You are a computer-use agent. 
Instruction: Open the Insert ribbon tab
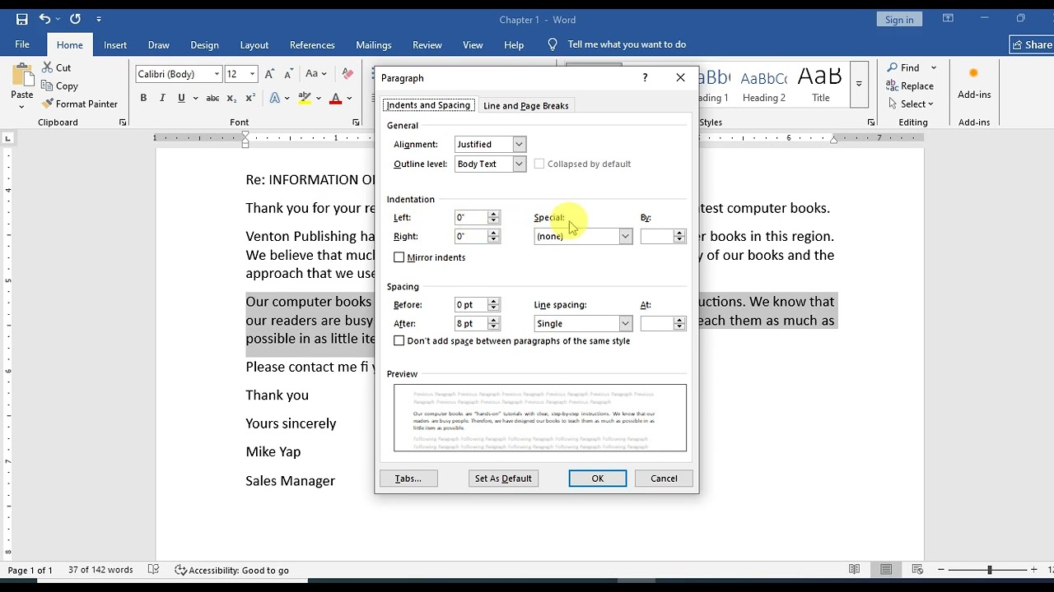pos(115,45)
